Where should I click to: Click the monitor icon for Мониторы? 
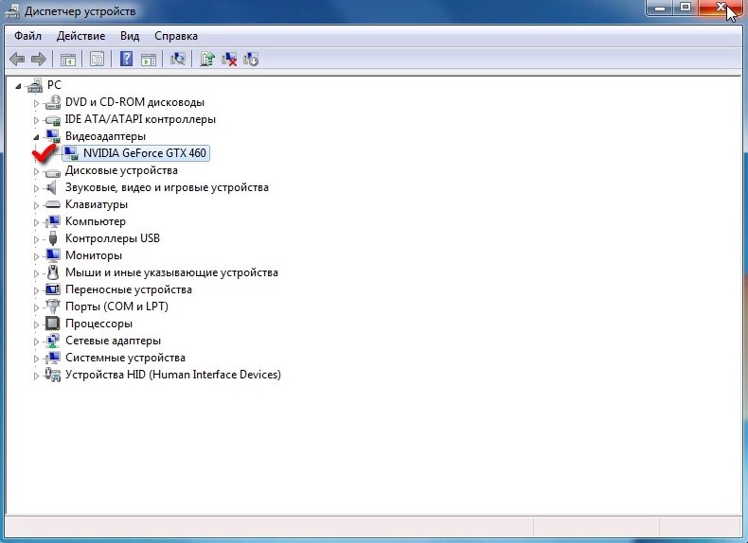coord(53,255)
